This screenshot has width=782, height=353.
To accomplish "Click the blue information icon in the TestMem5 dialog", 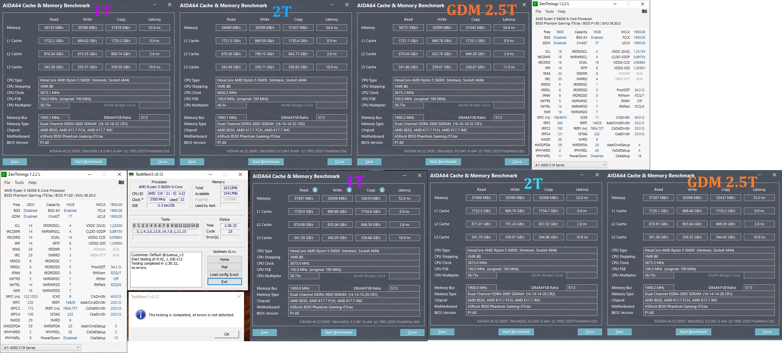I will pos(141,315).
